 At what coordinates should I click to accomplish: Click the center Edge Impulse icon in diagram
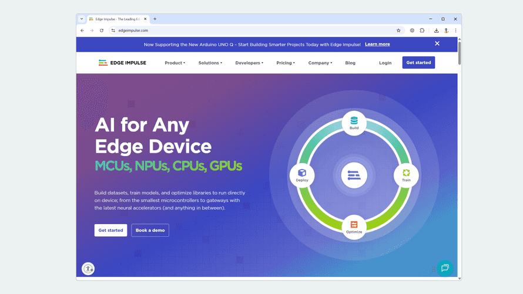(354, 175)
